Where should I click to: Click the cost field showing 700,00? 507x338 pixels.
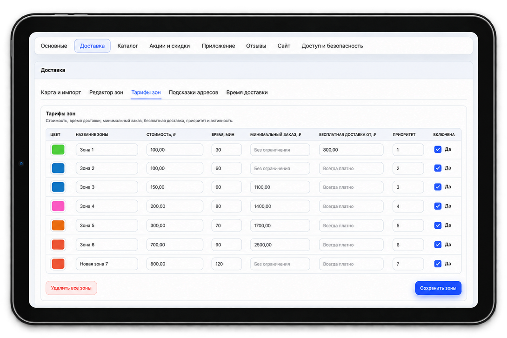(174, 245)
